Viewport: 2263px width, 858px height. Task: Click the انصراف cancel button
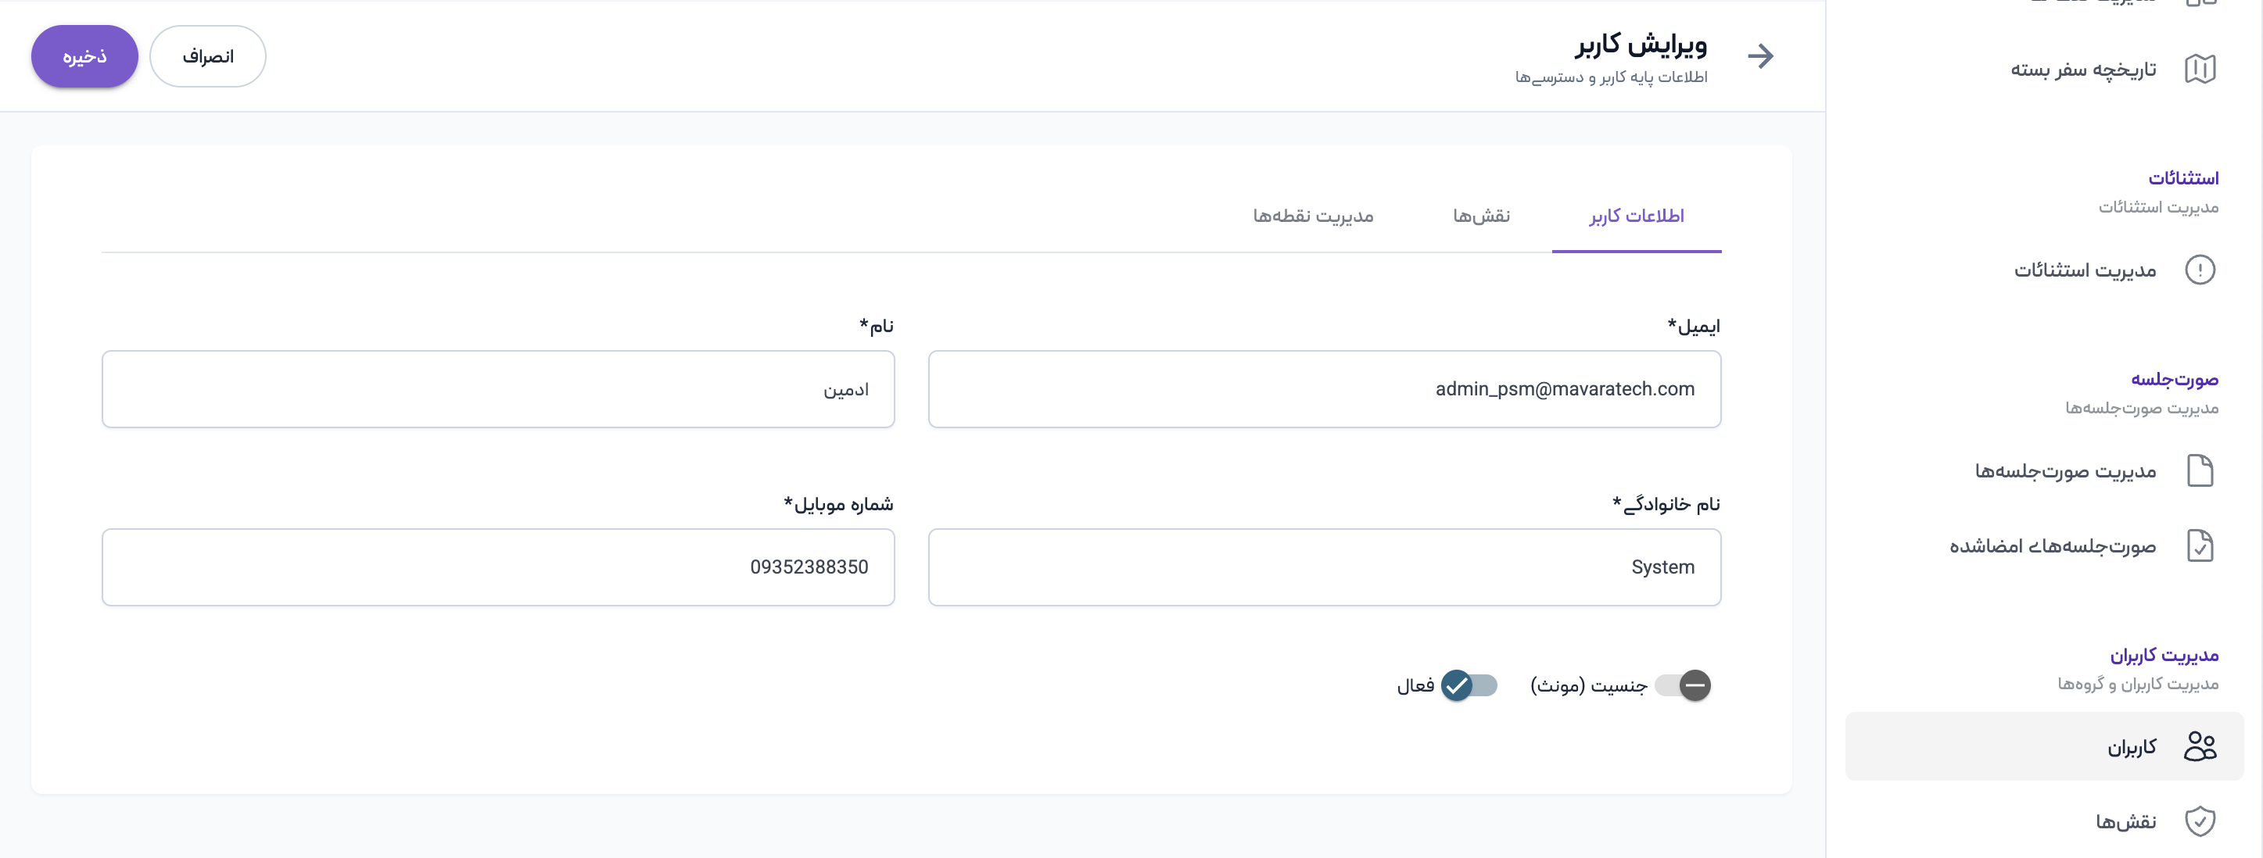pos(207,56)
